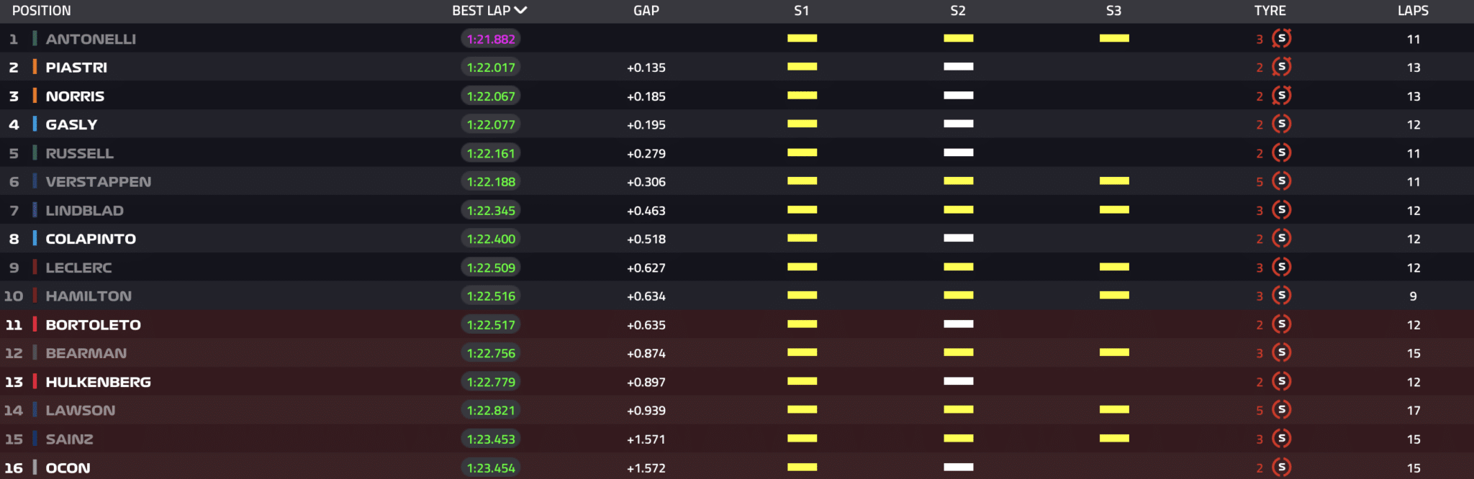Image resolution: width=1474 pixels, height=479 pixels.
Task: Click Lawson's lap count 17
Action: (1414, 411)
